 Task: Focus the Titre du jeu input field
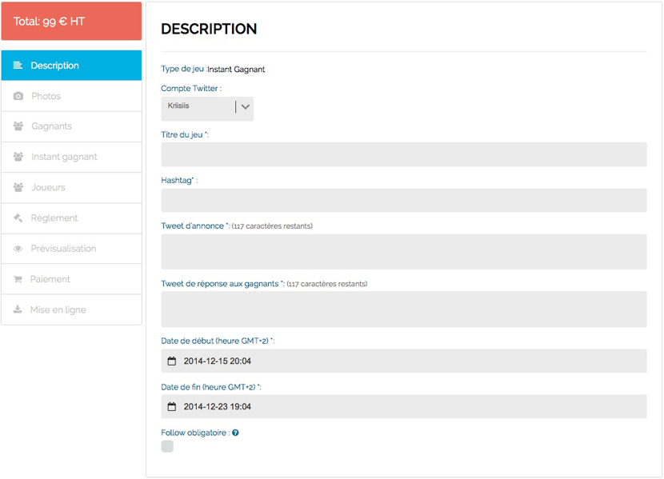click(403, 154)
